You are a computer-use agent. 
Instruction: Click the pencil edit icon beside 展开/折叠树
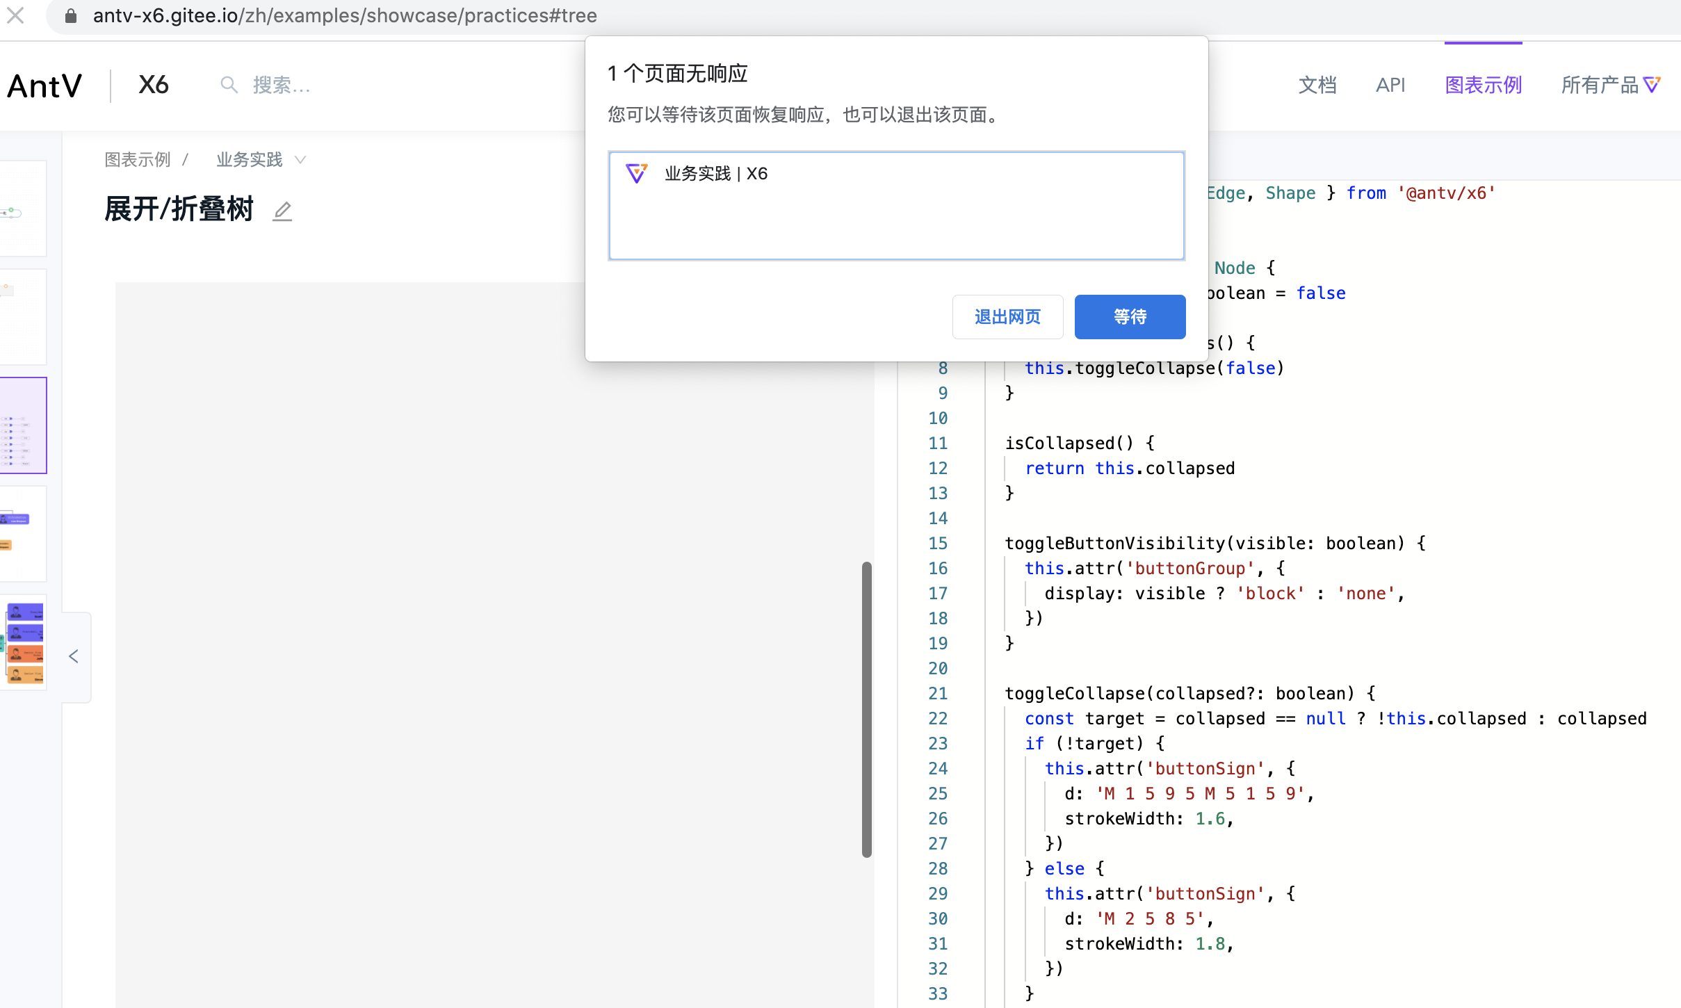282,211
